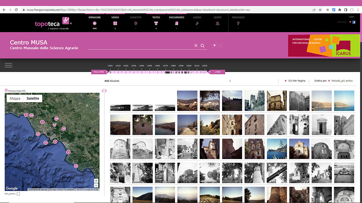
Task: Select the Testo filter icon
Action: click(156, 23)
